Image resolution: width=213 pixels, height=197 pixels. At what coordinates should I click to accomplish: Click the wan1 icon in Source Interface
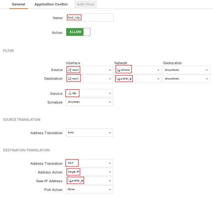point(70,70)
